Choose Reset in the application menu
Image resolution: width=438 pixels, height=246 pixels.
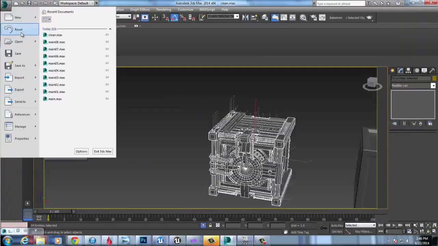coord(20,29)
